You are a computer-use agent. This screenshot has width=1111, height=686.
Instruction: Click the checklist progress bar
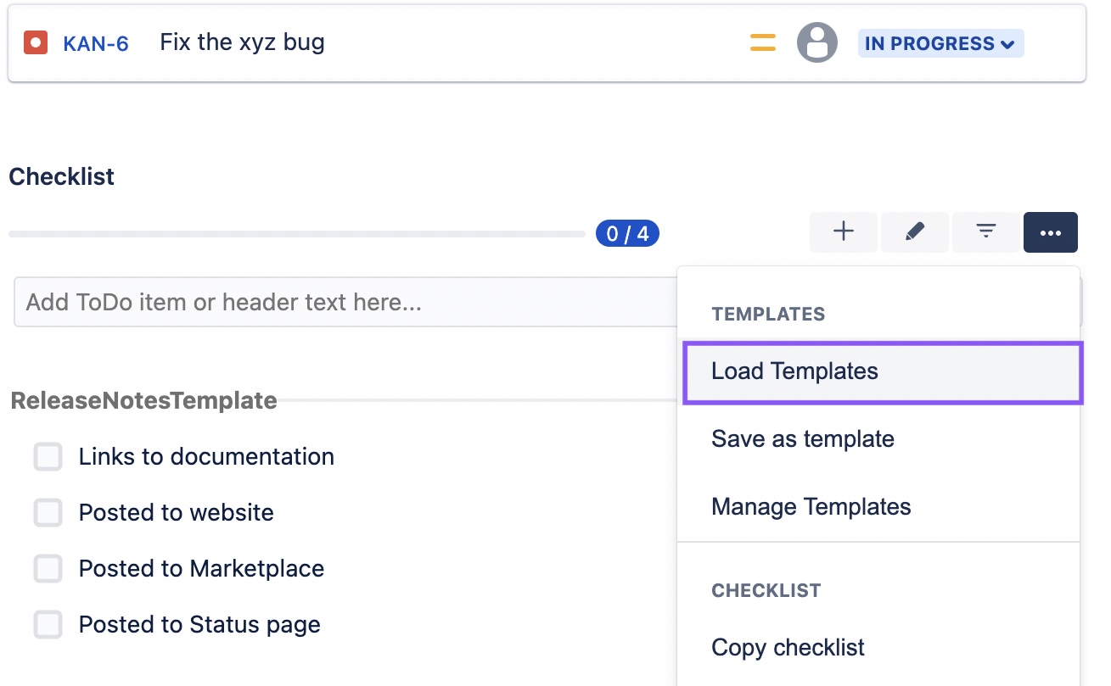click(x=297, y=233)
